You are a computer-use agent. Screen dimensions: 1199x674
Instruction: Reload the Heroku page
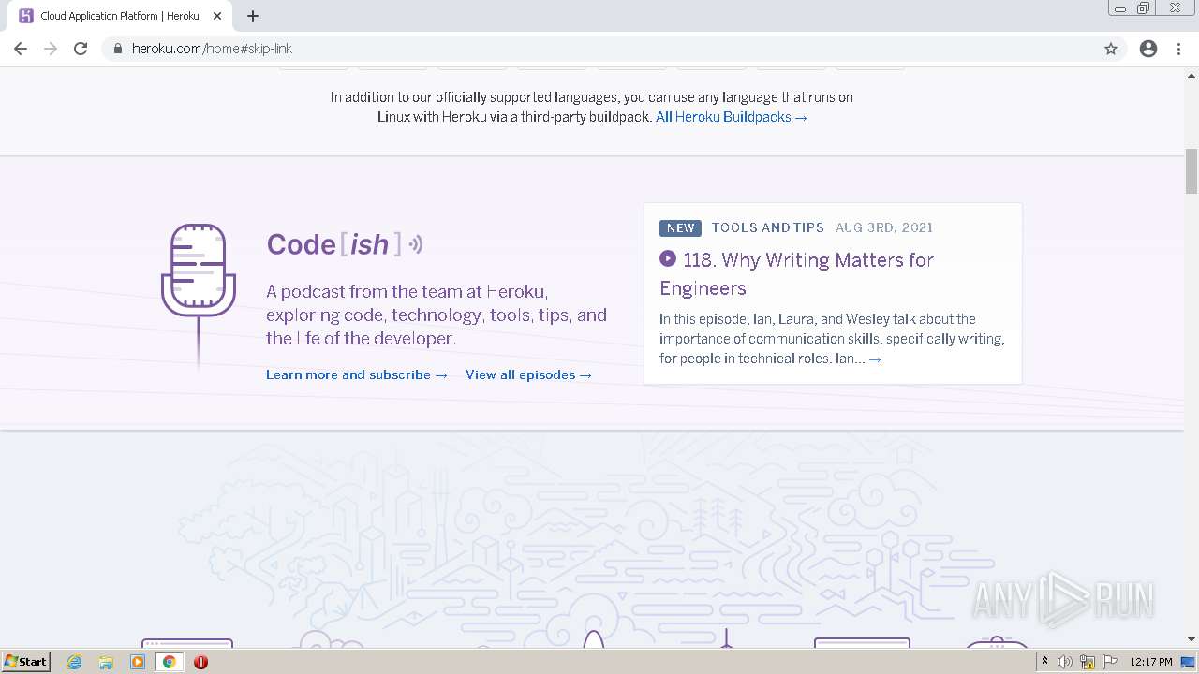pyautogui.click(x=81, y=49)
